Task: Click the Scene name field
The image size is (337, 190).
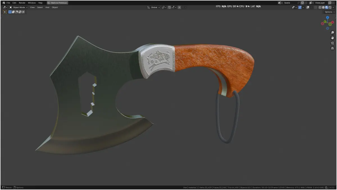Action: [x=290, y=3]
